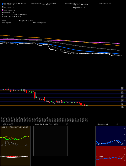This screenshot has height=166, width=126.
Task: Click the 'ADX signal:' label
Action: (x=6, y=23)
